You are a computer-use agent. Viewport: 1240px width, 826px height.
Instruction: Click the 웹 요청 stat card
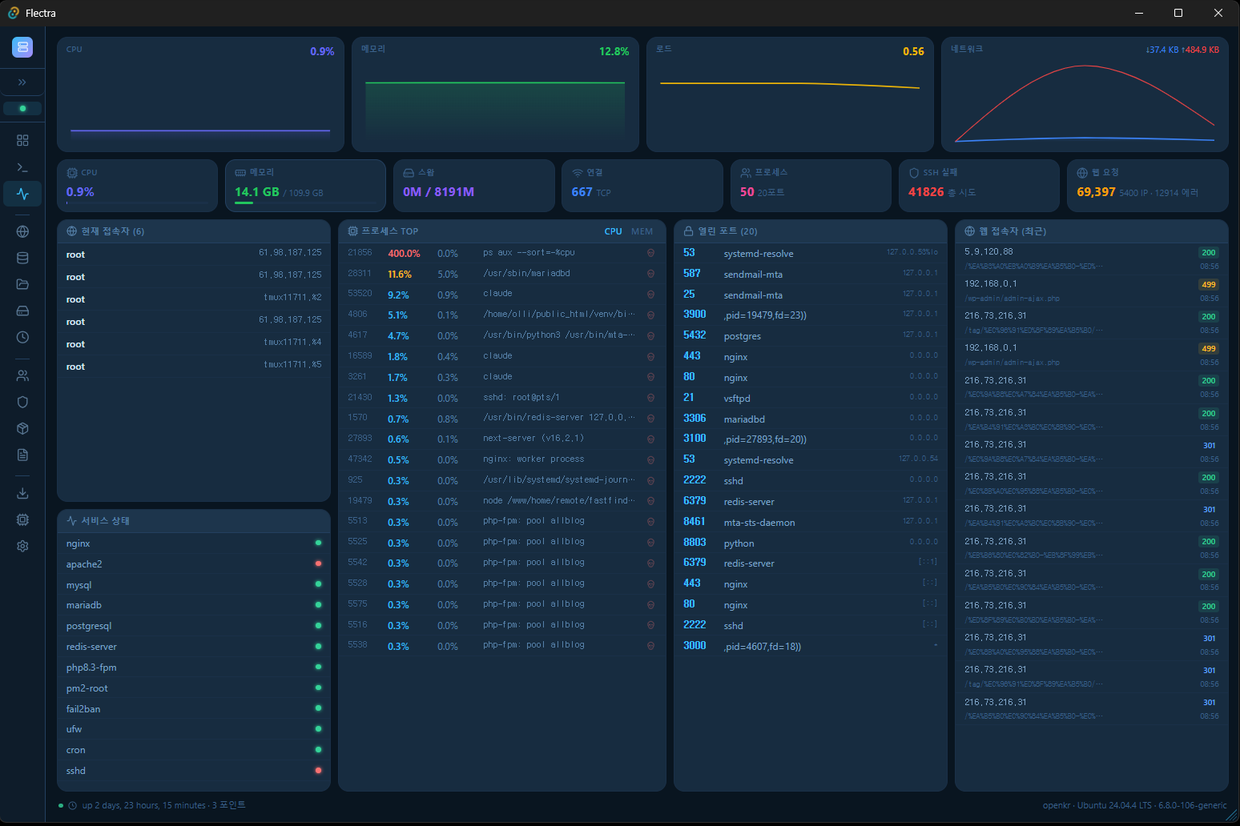pos(1147,185)
